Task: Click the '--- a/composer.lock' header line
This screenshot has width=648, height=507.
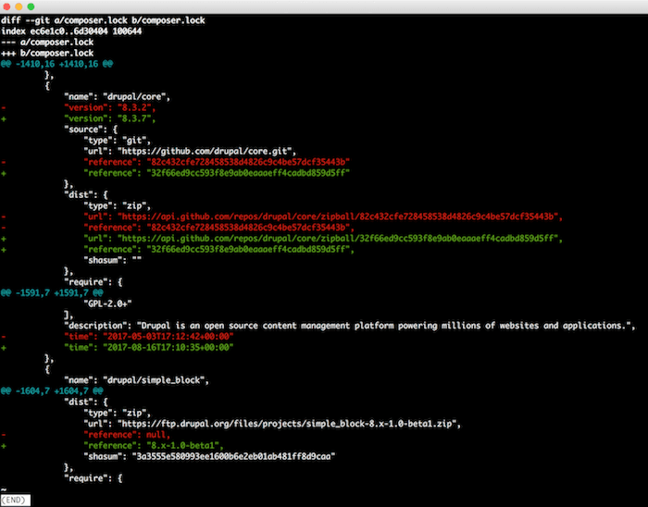Action: coord(47,43)
